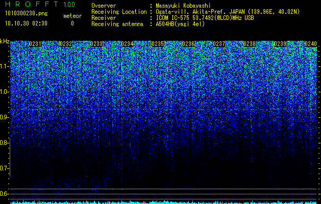Viewport: 321px width, 204px height.
Task: Click the ICOM IC-575 53.7492 MHz text
Action: pos(205,18)
